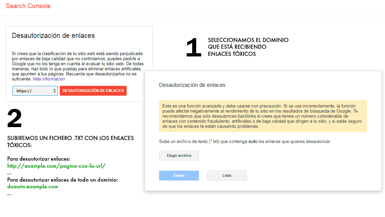Click the Elegir archivo button
Image resolution: width=385 pixels, height=217 pixels.
coord(179,155)
